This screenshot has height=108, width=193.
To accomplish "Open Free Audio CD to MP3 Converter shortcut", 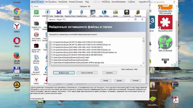I will click(x=165, y=9).
